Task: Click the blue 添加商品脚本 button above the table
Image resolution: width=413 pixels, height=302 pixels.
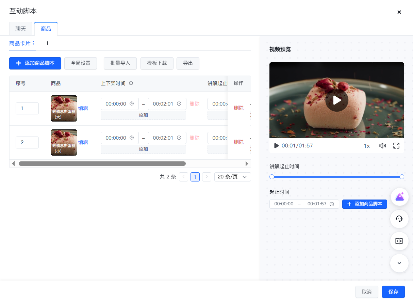Action: coord(35,63)
